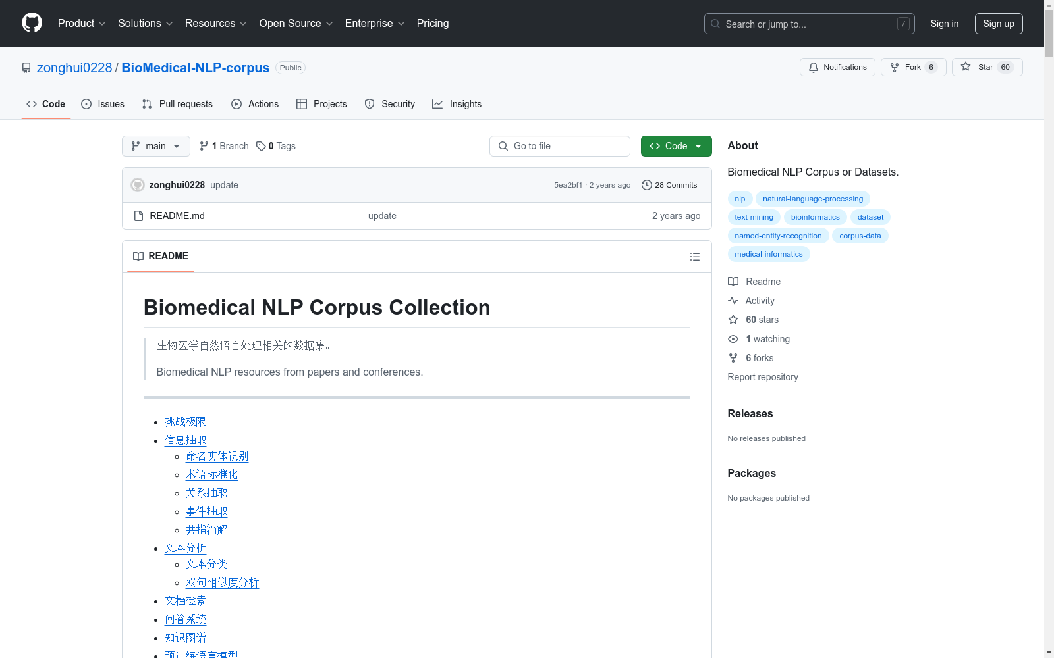Click the Sign up button
The height and width of the screenshot is (658, 1054).
point(999,24)
